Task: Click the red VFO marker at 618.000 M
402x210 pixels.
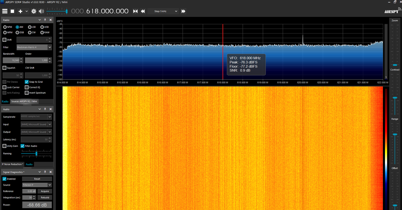Action: [223, 52]
